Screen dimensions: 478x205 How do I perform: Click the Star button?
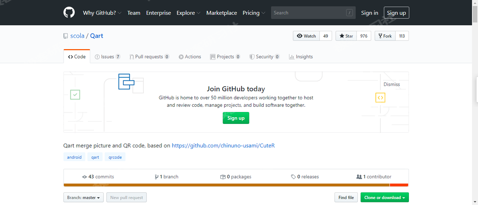click(x=346, y=36)
